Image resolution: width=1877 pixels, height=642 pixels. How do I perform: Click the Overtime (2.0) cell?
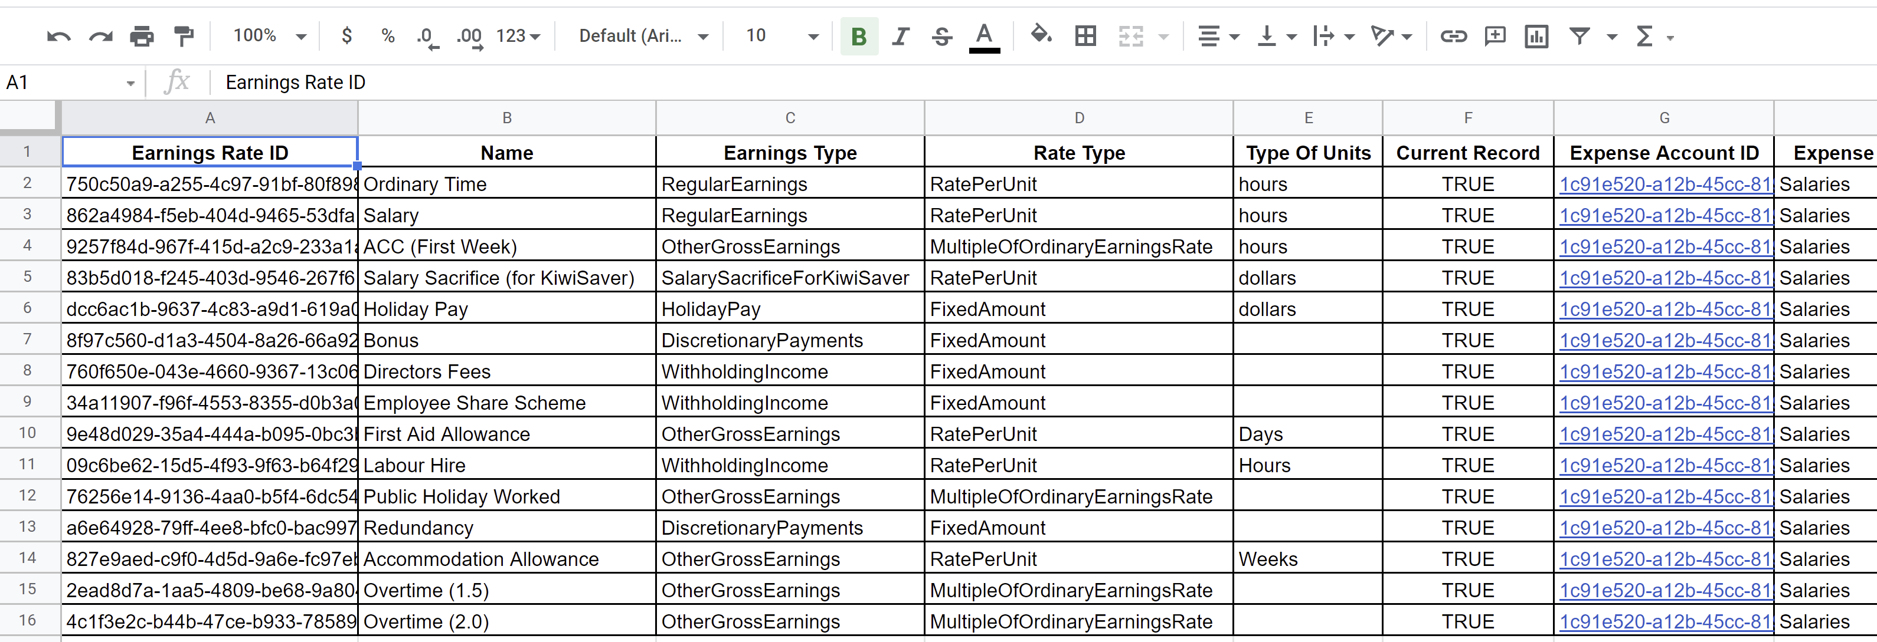[507, 621]
